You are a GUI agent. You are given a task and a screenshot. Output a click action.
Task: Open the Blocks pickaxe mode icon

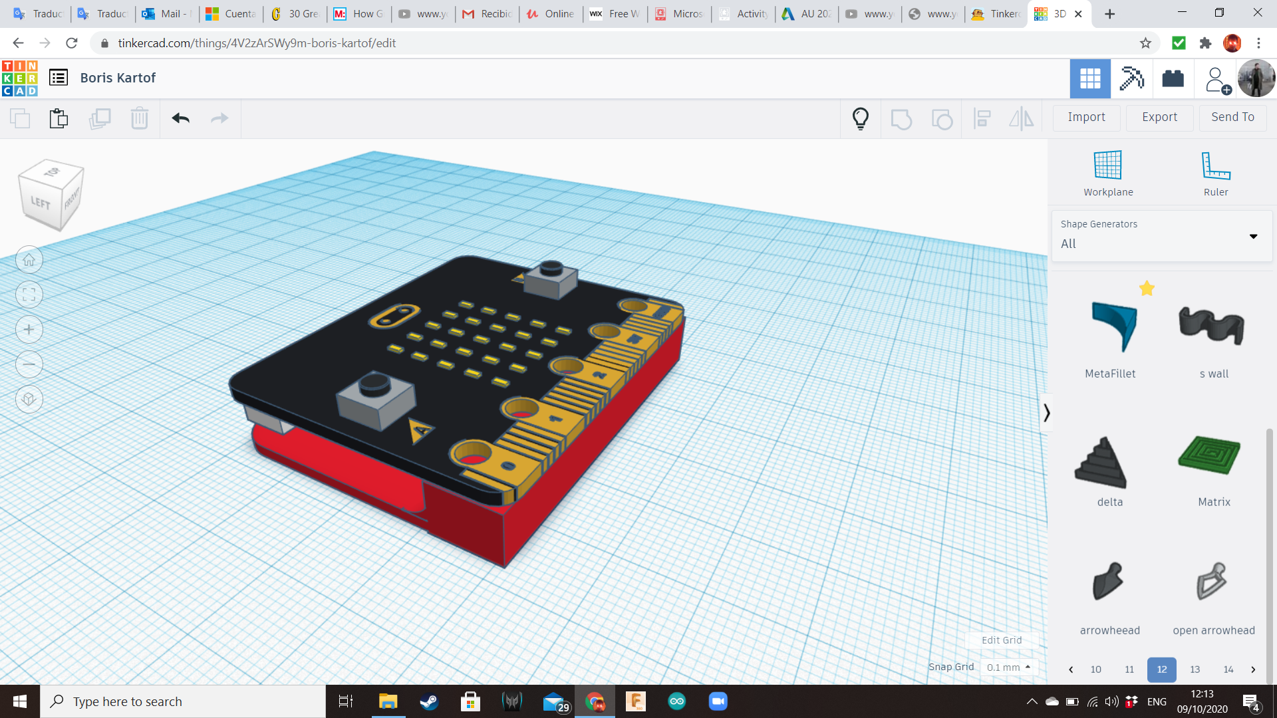[x=1131, y=78]
